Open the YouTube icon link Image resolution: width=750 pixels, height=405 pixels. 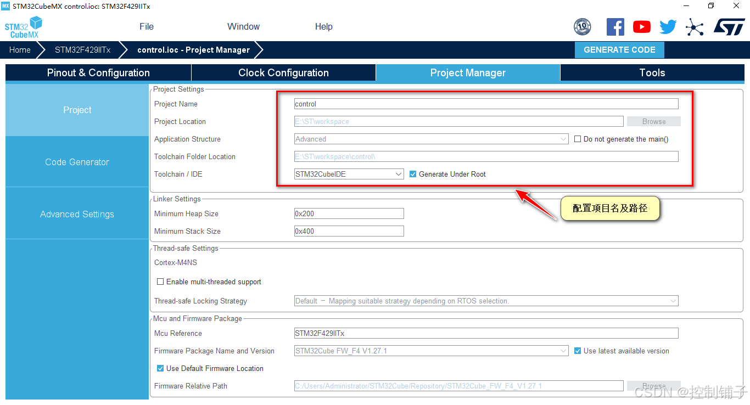point(642,27)
